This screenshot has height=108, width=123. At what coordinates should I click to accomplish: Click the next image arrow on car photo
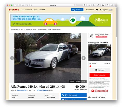[84, 58]
